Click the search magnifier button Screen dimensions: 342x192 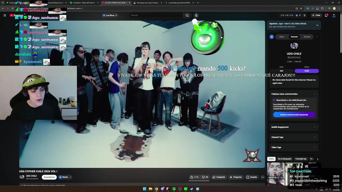point(187,15)
